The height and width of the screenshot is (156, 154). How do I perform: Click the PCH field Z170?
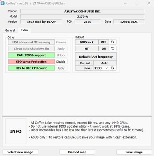(87, 22)
